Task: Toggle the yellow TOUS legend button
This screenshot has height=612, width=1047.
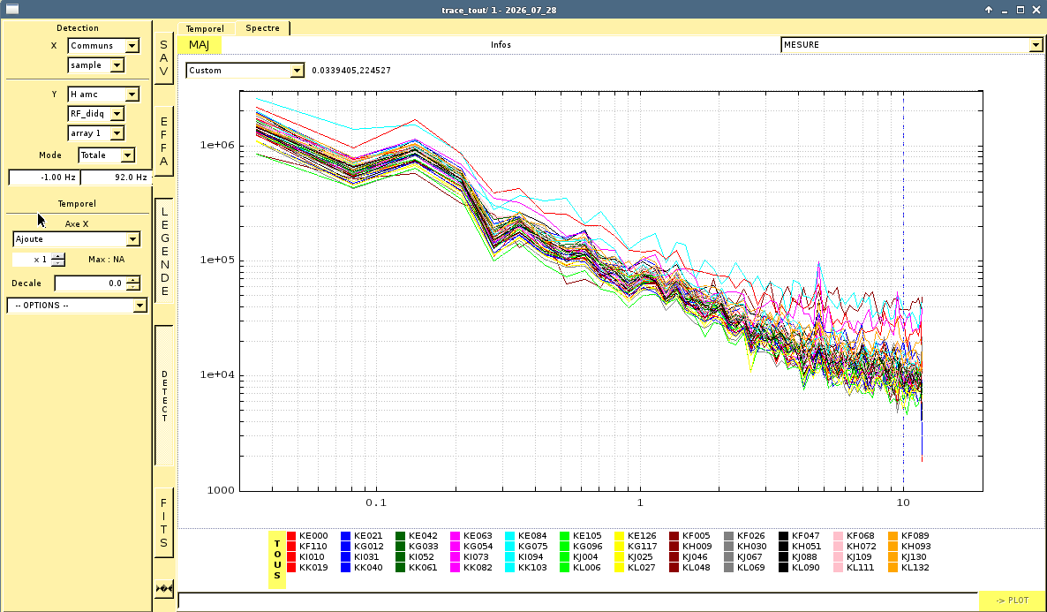Action: coord(277,560)
